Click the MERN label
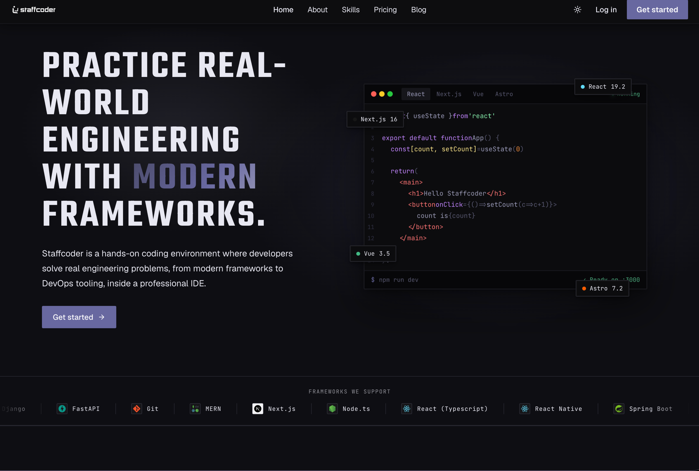The height and width of the screenshot is (471, 699). pos(213,409)
